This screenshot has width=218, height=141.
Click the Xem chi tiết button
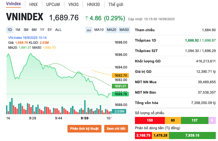tap(116, 129)
